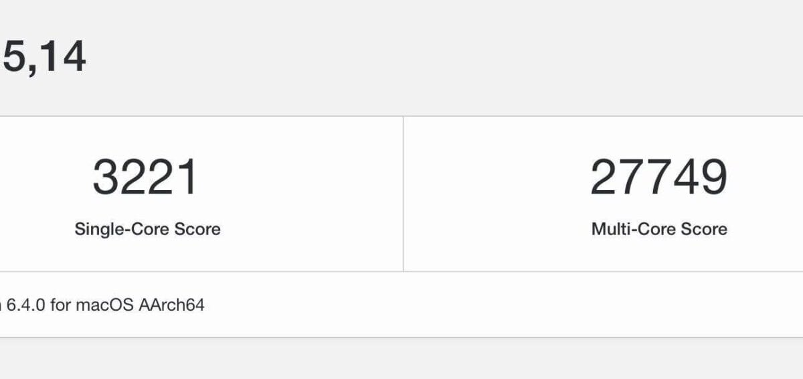The height and width of the screenshot is (379, 803).
Task: Click the "6.4.0" version number
Action: coord(25,305)
